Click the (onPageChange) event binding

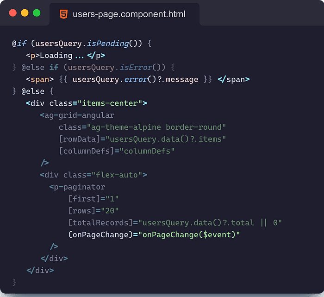tap(100, 234)
